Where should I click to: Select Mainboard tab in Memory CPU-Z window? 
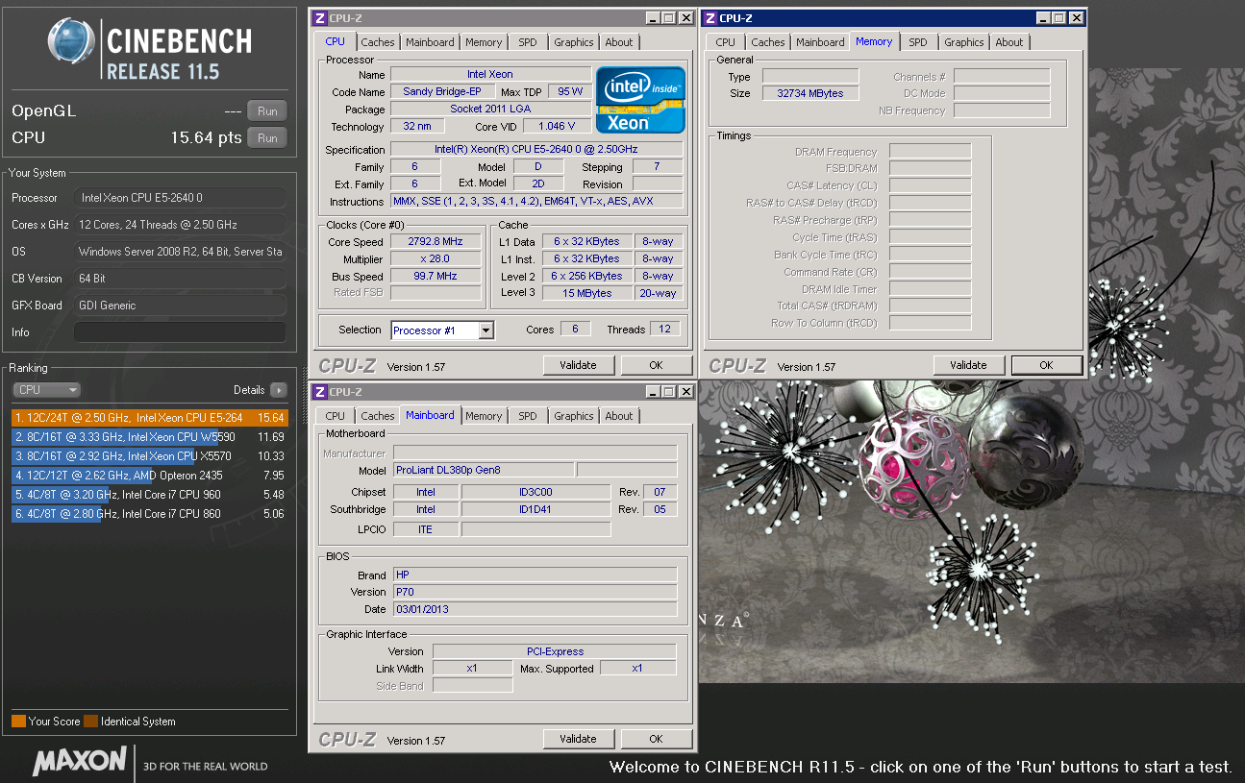820,42
